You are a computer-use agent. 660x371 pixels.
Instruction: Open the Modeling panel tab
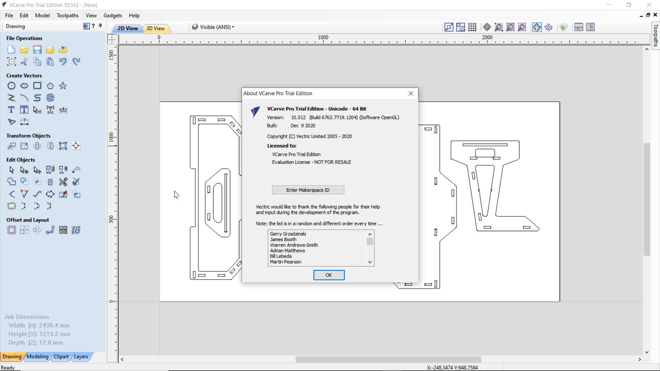pos(37,357)
